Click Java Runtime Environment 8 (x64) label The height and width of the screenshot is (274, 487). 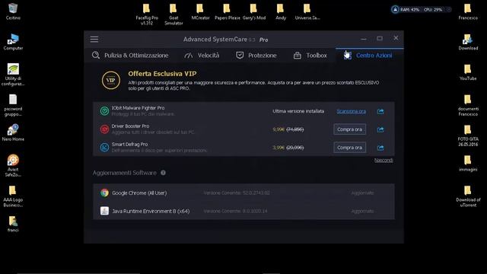pyautogui.click(x=151, y=212)
